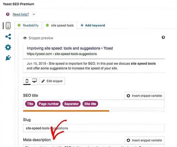Click Add keyword

[93, 25]
